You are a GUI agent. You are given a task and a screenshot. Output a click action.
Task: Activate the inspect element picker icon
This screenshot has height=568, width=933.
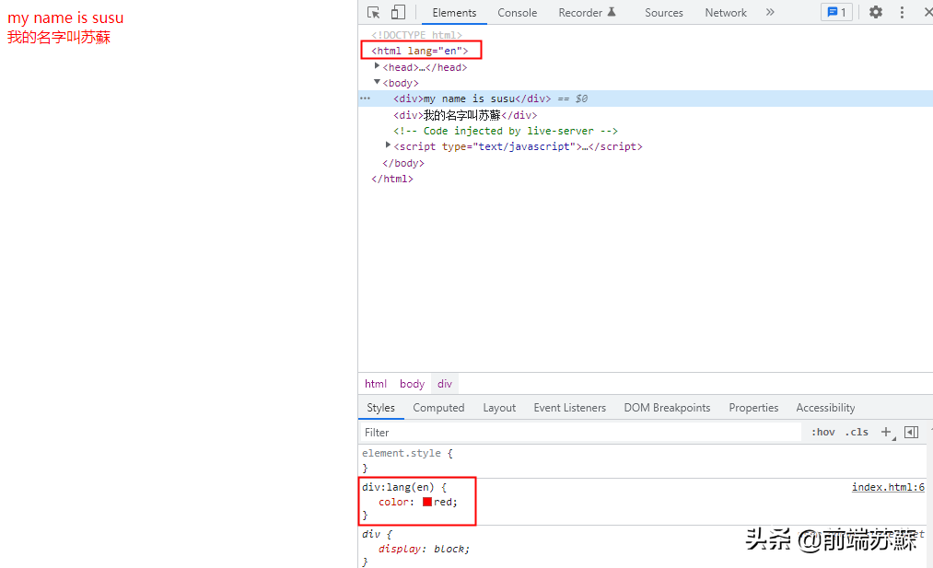(374, 13)
